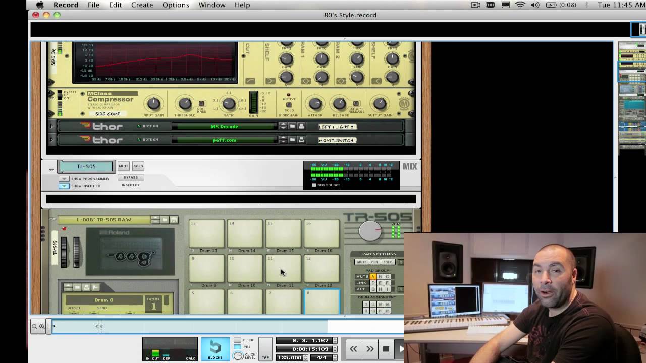Open the Create menu
This screenshot has height=363, width=646.
coord(142,5)
